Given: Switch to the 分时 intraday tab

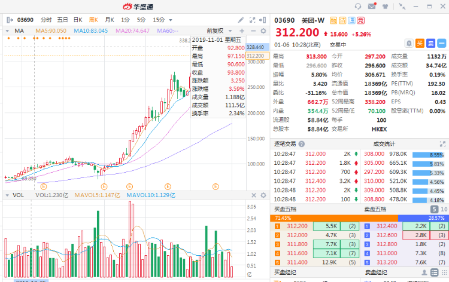Looking at the screenshot, I should click(46, 20).
